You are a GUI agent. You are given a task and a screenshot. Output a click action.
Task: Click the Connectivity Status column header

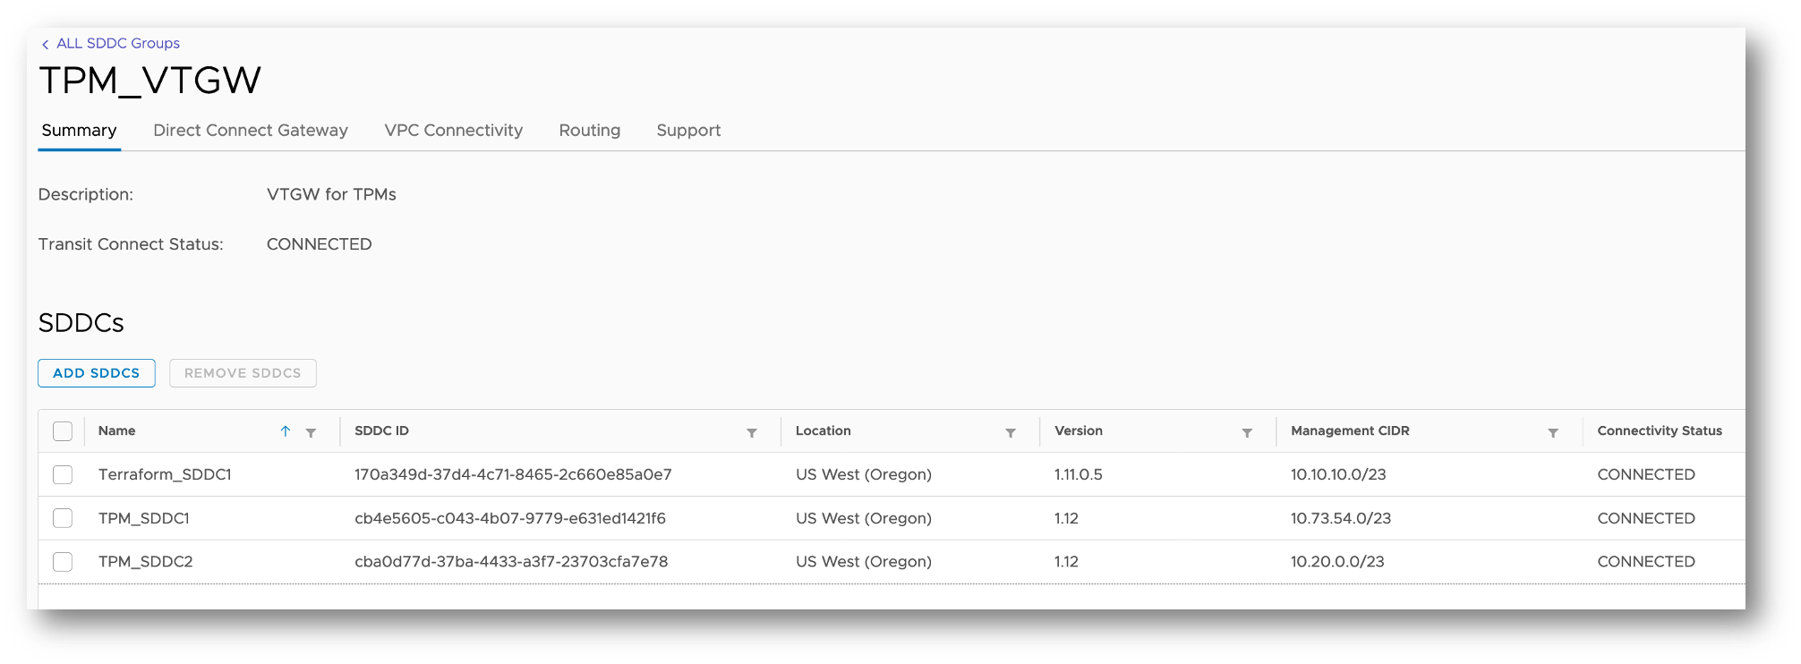pyautogui.click(x=1660, y=430)
